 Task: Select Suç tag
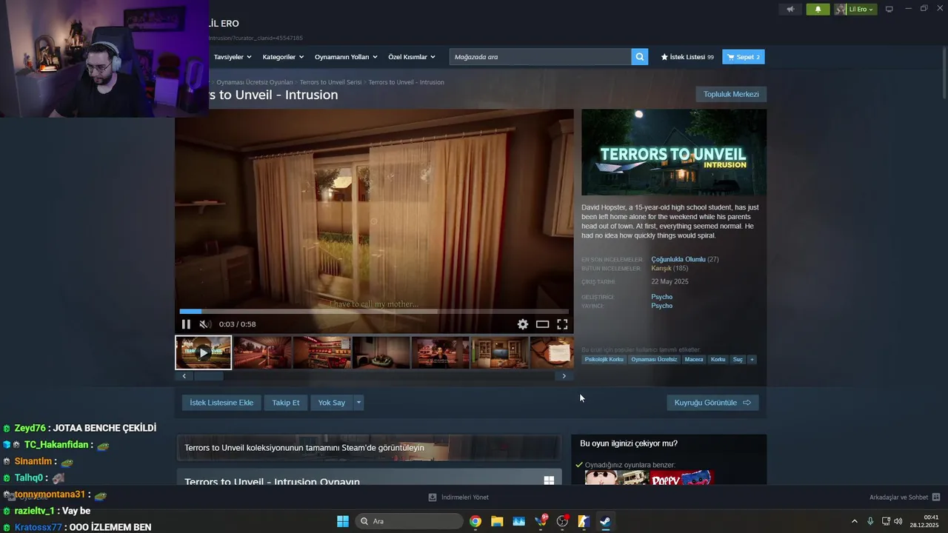click(x=738, y=360)
